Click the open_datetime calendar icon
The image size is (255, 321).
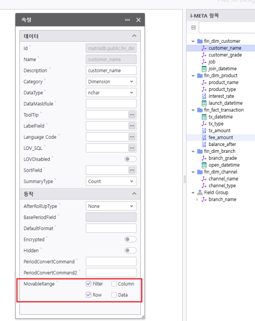(204, 165)
